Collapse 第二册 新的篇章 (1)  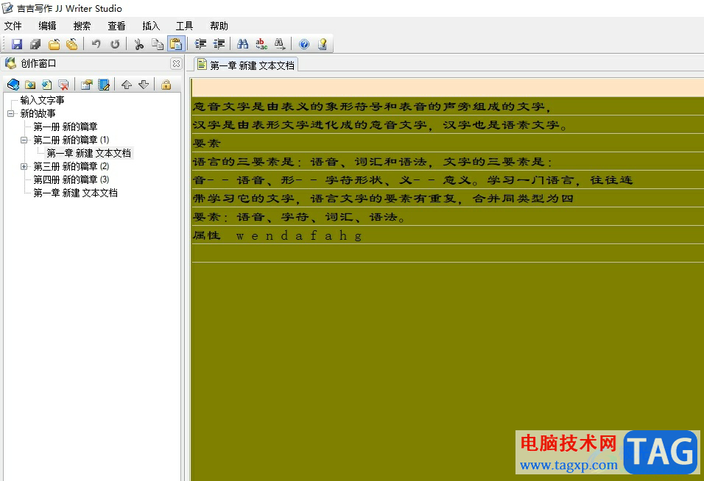click(x=24, y=140)
